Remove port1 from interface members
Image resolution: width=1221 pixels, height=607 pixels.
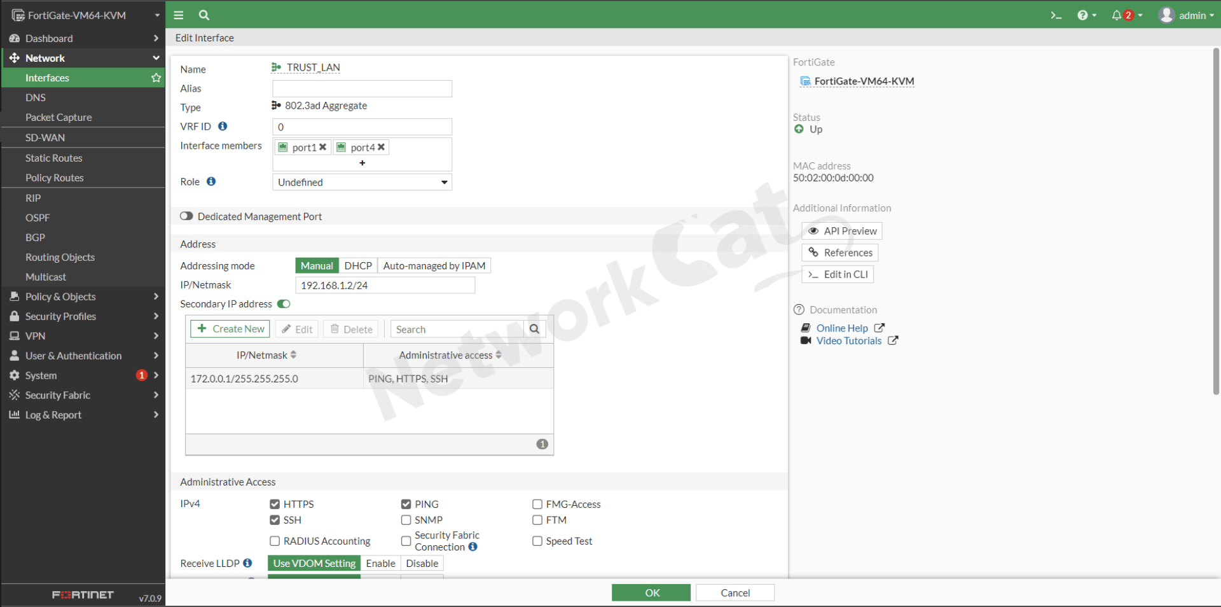pyautogui.click(x=324, y=147)
